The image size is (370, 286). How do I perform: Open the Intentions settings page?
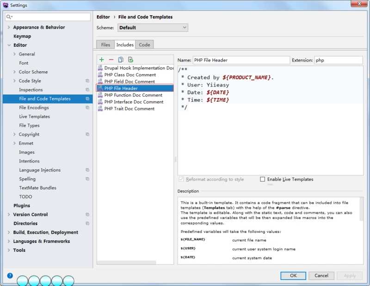tap(29, 161)
